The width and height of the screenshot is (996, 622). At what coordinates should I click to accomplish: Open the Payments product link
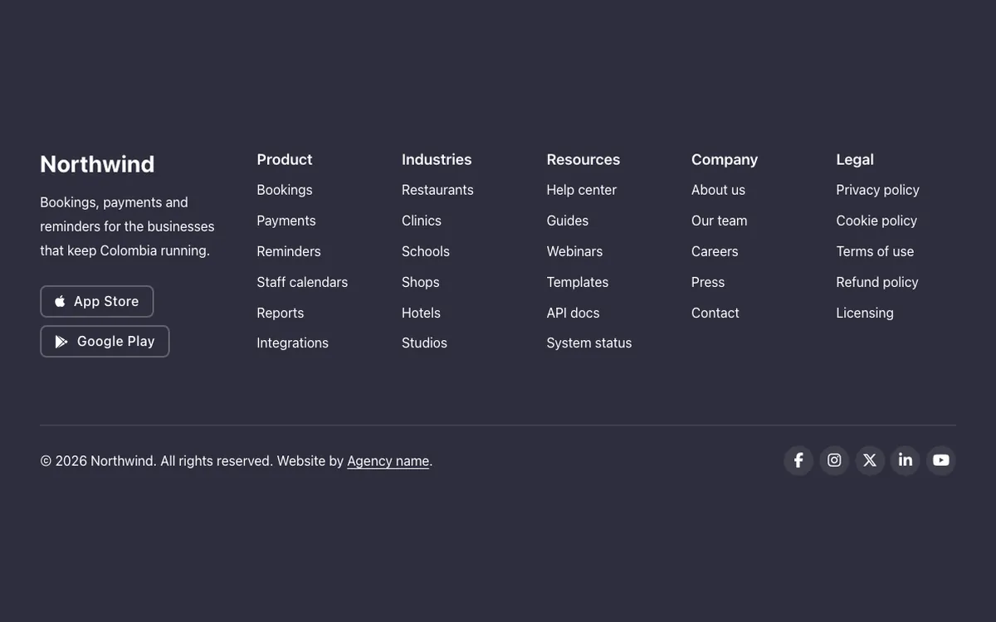tap(286, 221)
